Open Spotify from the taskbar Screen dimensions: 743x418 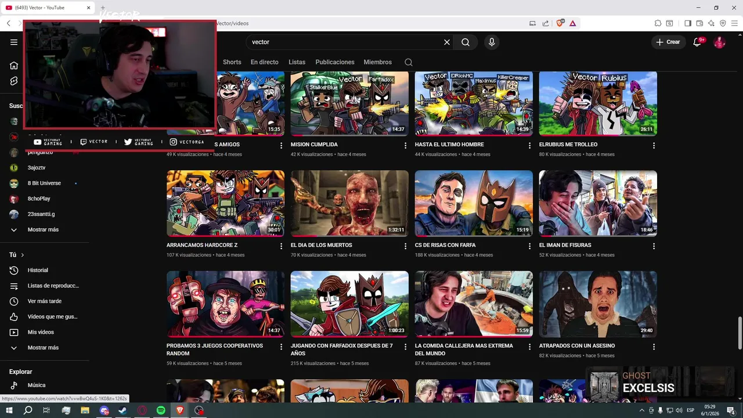click(x=161, y=410)
